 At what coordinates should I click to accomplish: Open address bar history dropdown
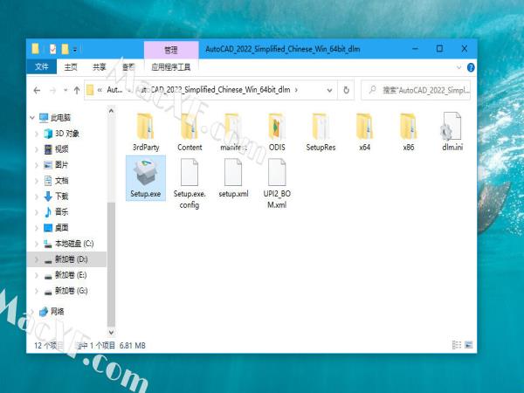329,90
